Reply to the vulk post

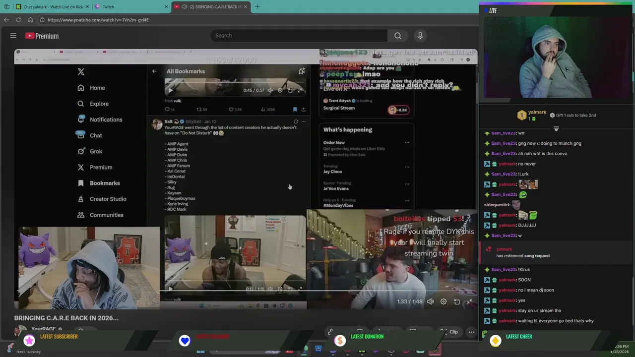click(x=169, y=110)
